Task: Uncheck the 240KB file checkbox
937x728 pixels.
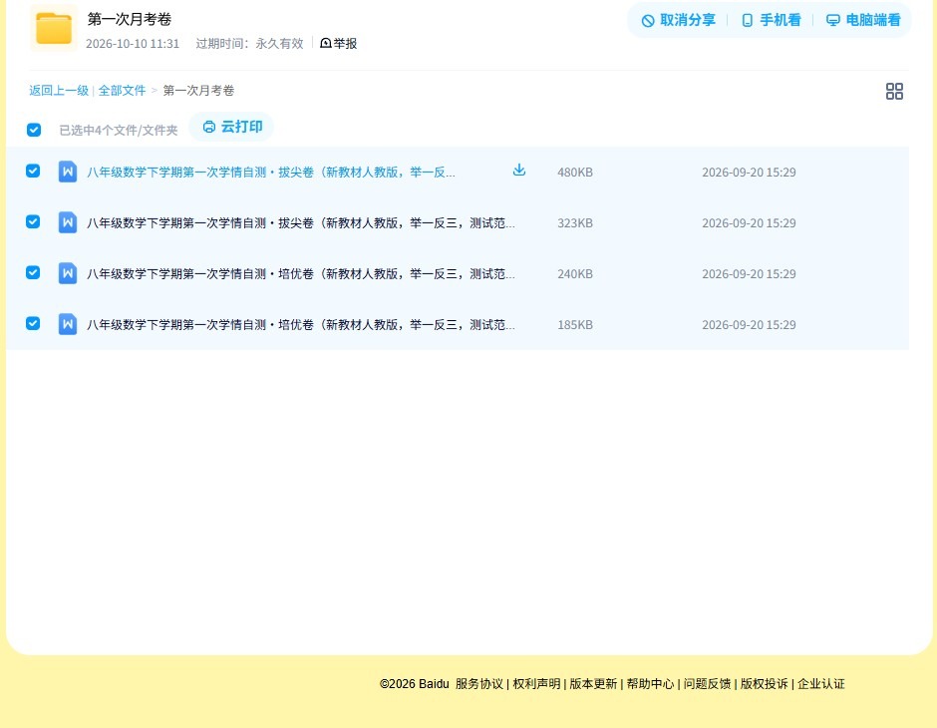Action: click(x=33, y=272)
